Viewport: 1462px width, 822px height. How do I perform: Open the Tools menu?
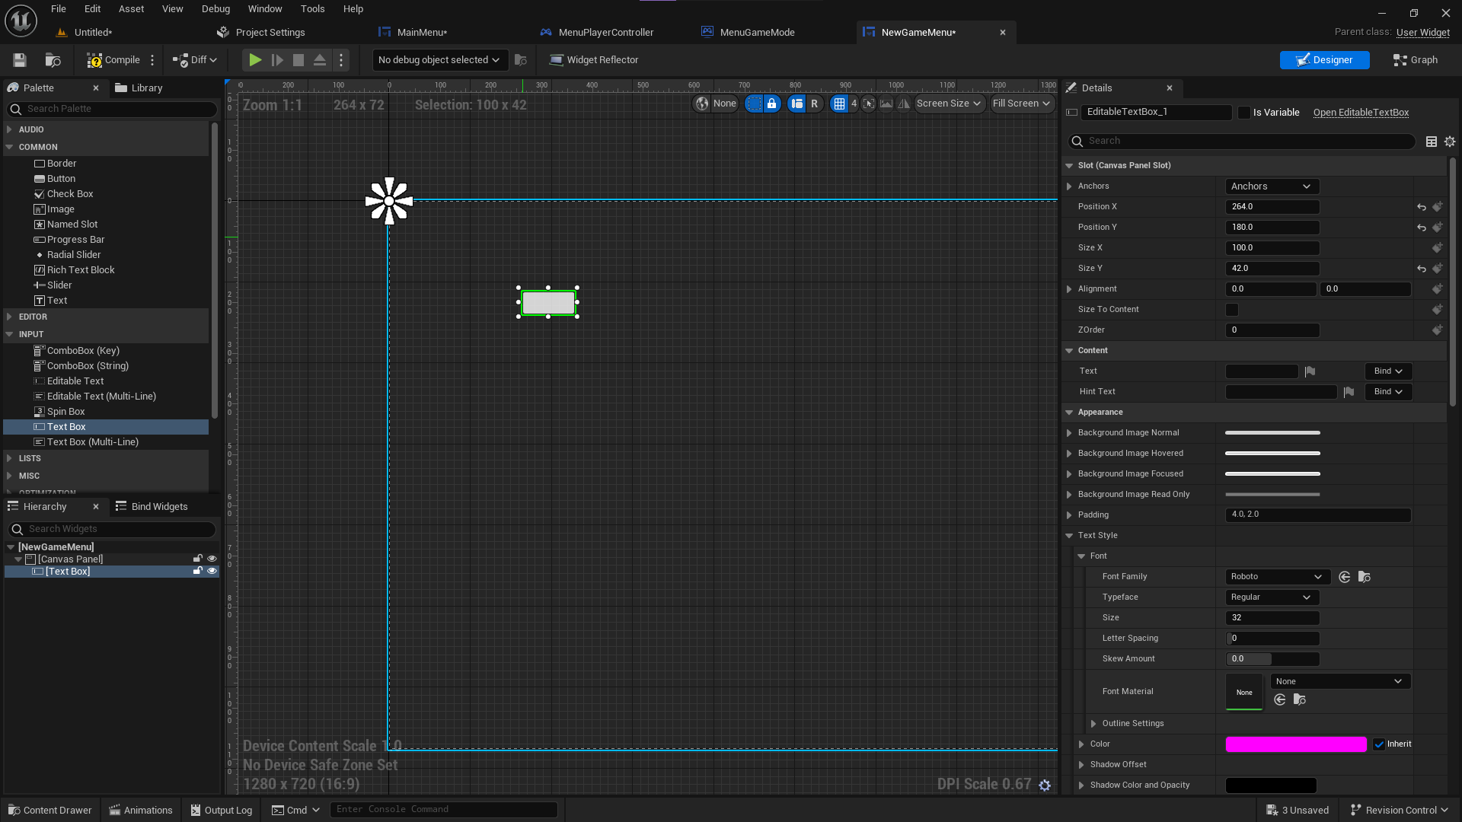coord(312,9)
